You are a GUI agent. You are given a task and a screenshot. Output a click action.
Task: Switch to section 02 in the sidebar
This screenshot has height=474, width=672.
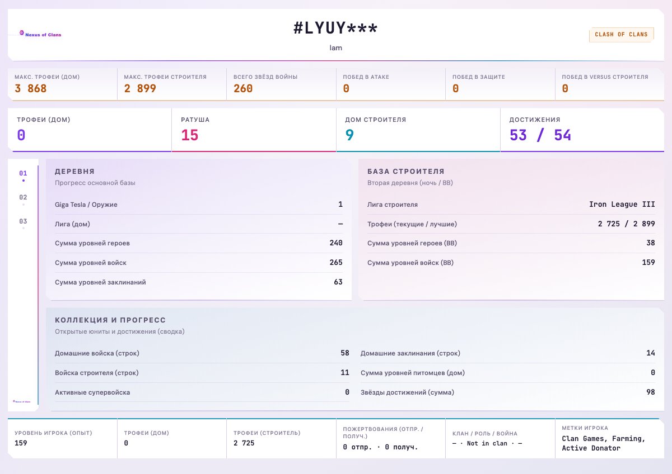point(23,197)
